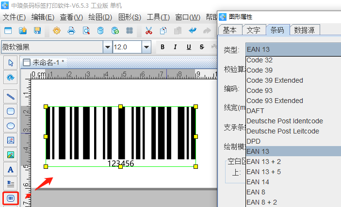Open print preview magnifier icon
341x207 pixels.
[x=86, y=30]
